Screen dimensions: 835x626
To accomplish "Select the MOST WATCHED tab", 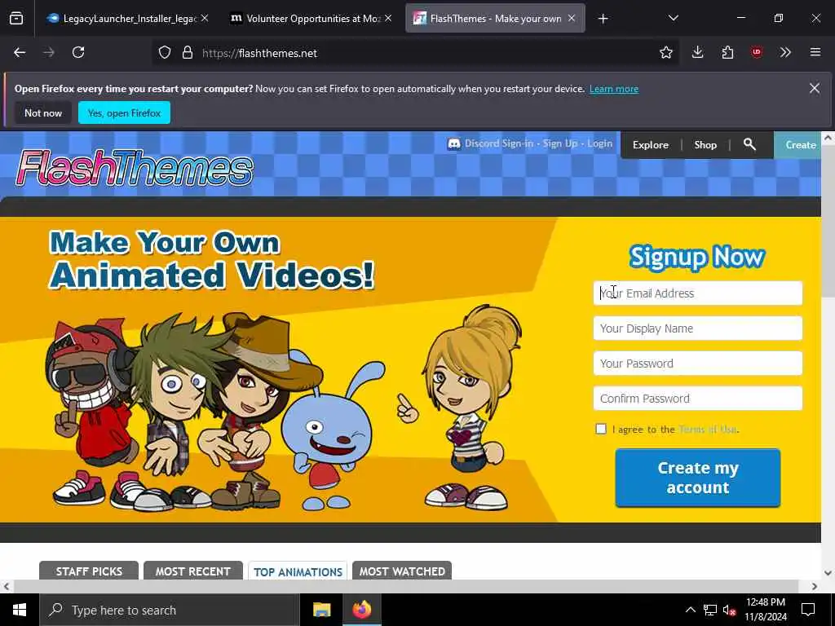I will pyautogui.click(x=402, y=571).
